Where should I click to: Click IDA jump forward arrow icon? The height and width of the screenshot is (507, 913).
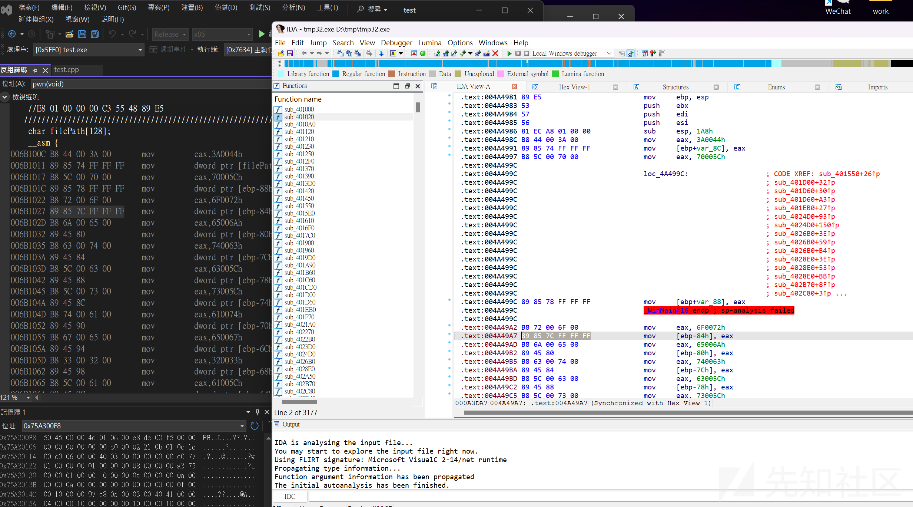[x=319, y=53]
